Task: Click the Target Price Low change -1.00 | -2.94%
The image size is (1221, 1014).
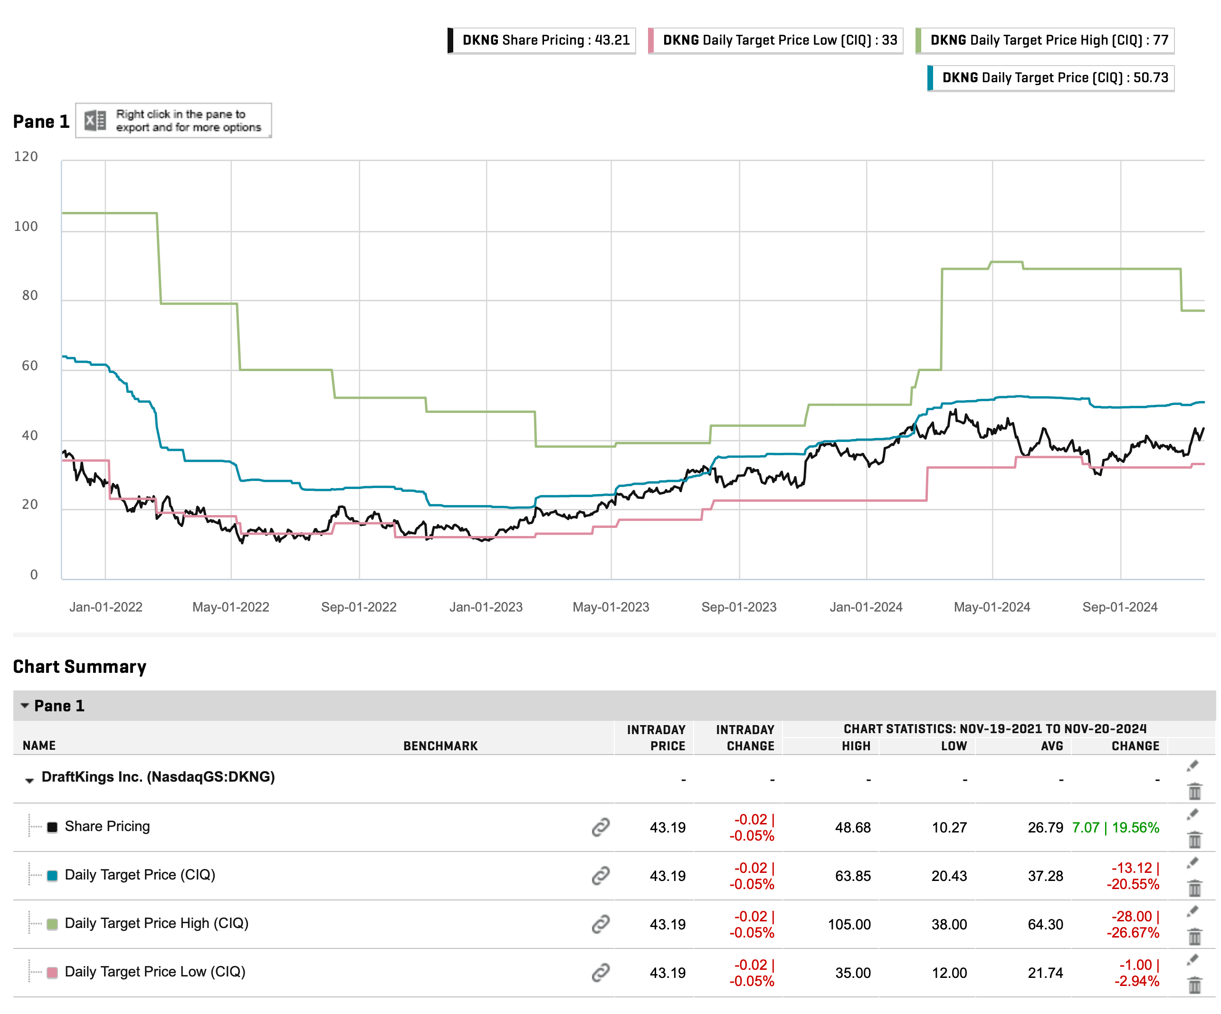Action: point(1136,973)
